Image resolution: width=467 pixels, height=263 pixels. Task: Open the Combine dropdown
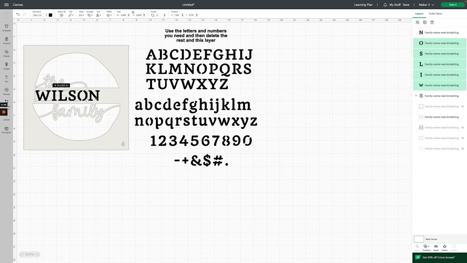[x=426, y=248]
